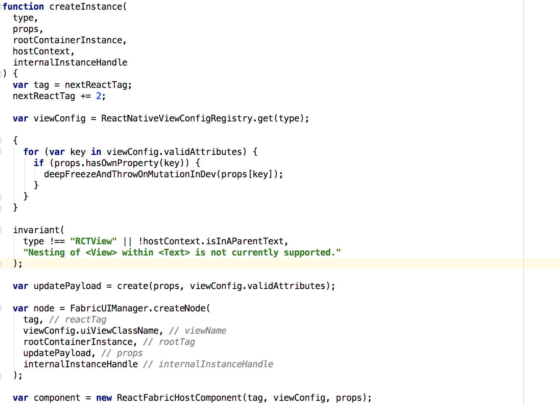The width and height of the screenshot is (560, 406).
Task: Click 'props[key]' in the deepFreeze call
Action: point(247,174)
